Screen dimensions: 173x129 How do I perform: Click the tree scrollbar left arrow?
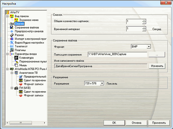click(x=7, y=123)
